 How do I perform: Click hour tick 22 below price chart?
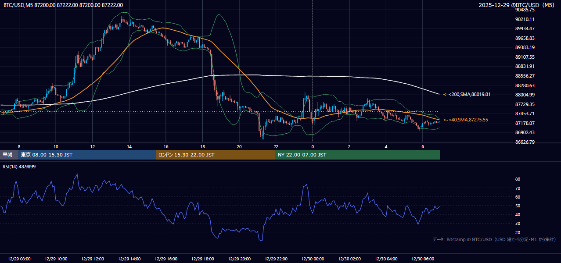point(276,146)
